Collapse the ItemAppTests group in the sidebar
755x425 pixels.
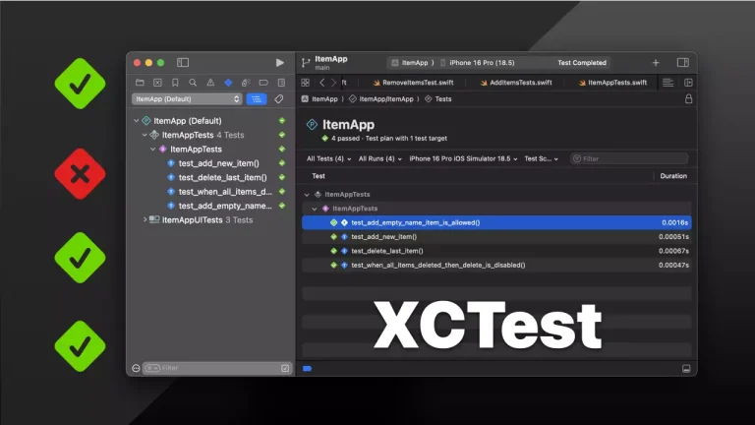click(x=145, y=135)
